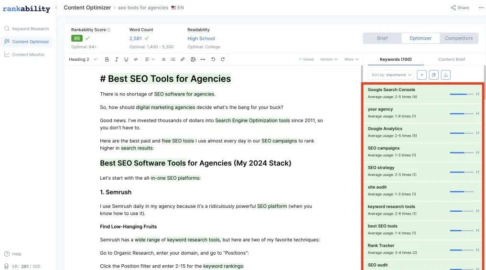
Task: Click the chart icon beside the plus button
Action: 433,75
